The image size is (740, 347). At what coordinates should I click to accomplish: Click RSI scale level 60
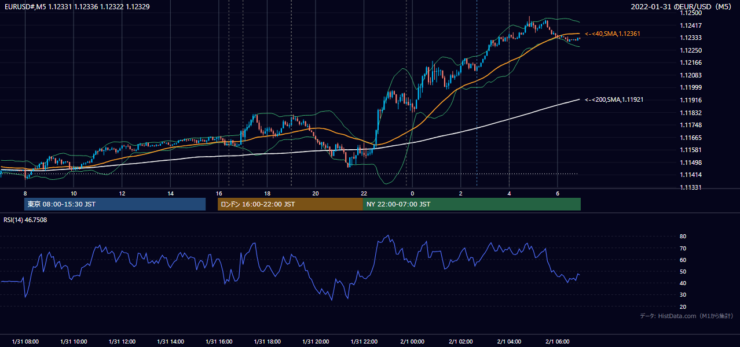coord(683,260)
